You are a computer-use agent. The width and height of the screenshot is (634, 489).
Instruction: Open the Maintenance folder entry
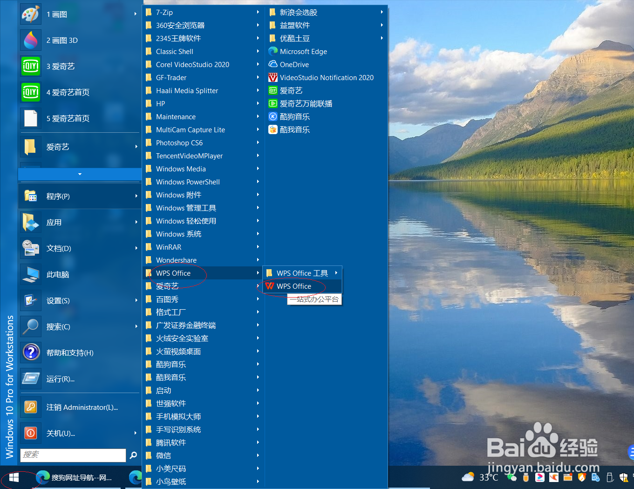coord(204,116)
